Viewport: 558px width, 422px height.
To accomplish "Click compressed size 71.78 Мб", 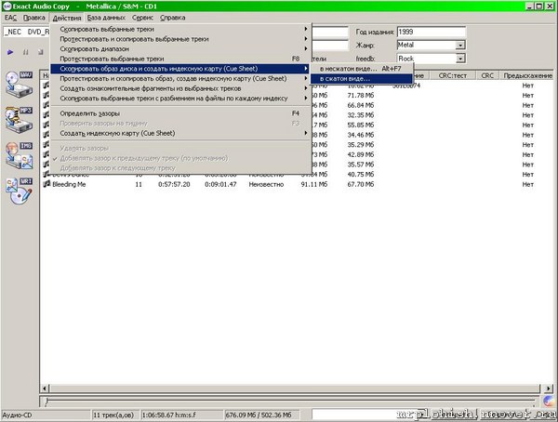I will click(361, 96).
